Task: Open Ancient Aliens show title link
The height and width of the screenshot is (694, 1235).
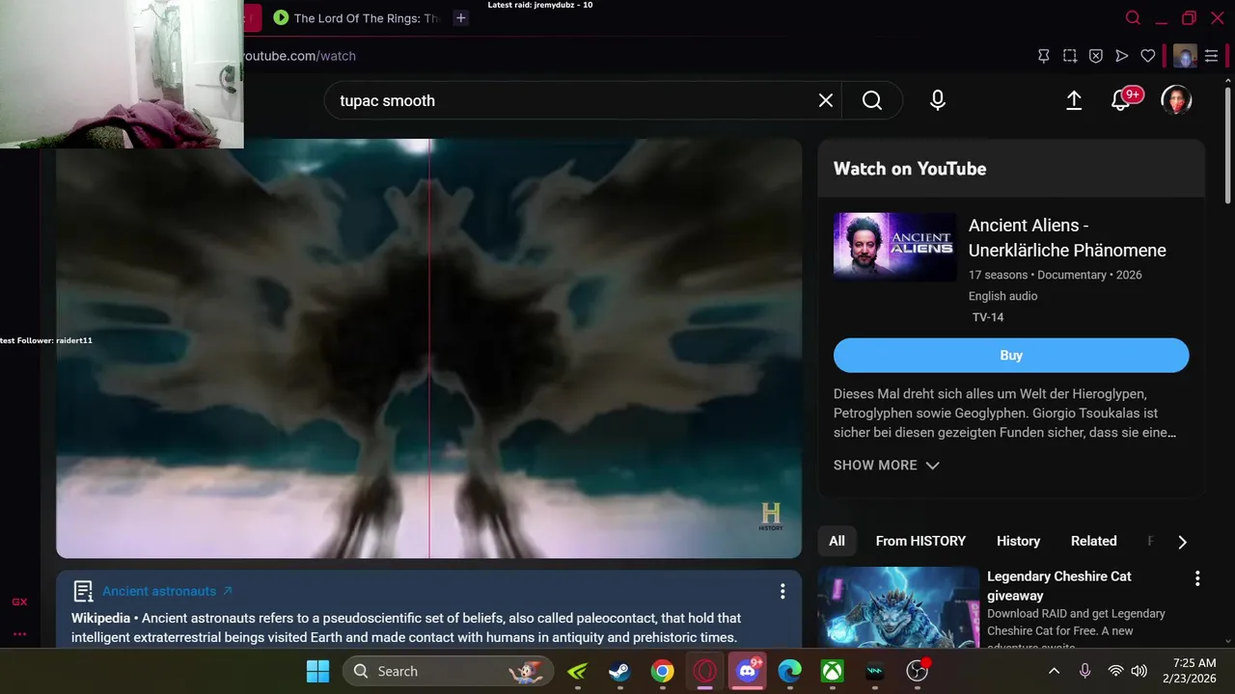Action: pos(1067,237)
